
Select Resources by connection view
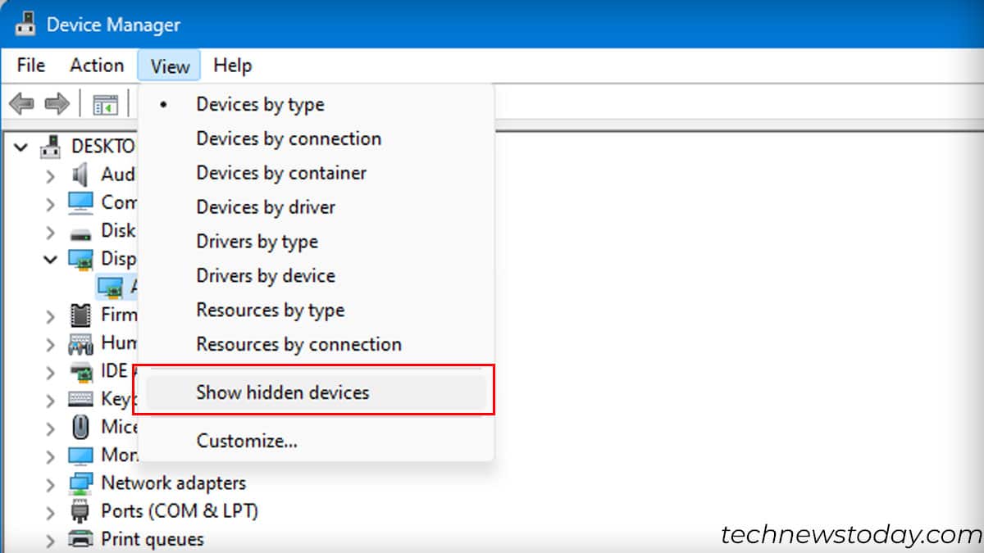tap(317, 345)
